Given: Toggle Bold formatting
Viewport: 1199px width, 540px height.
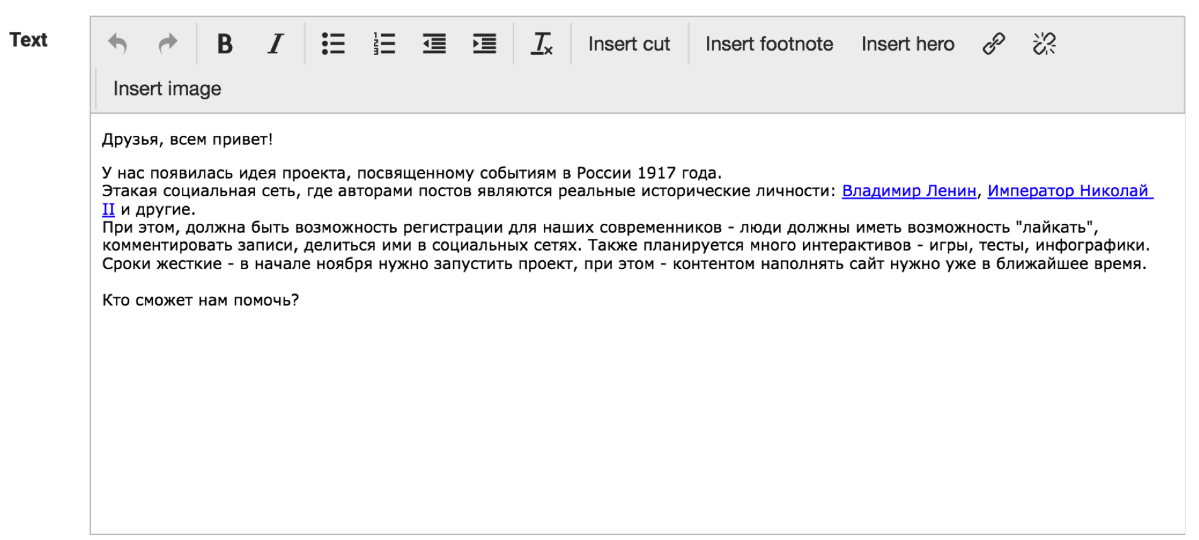Looking at the screenshot, I should click(225, 44).
